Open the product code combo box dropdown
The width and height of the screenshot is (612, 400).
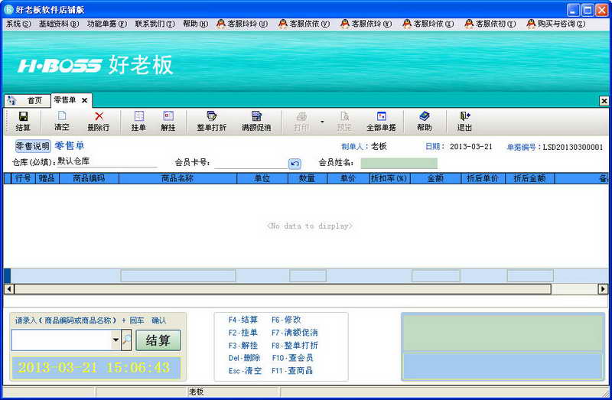(x=116, y=340)
